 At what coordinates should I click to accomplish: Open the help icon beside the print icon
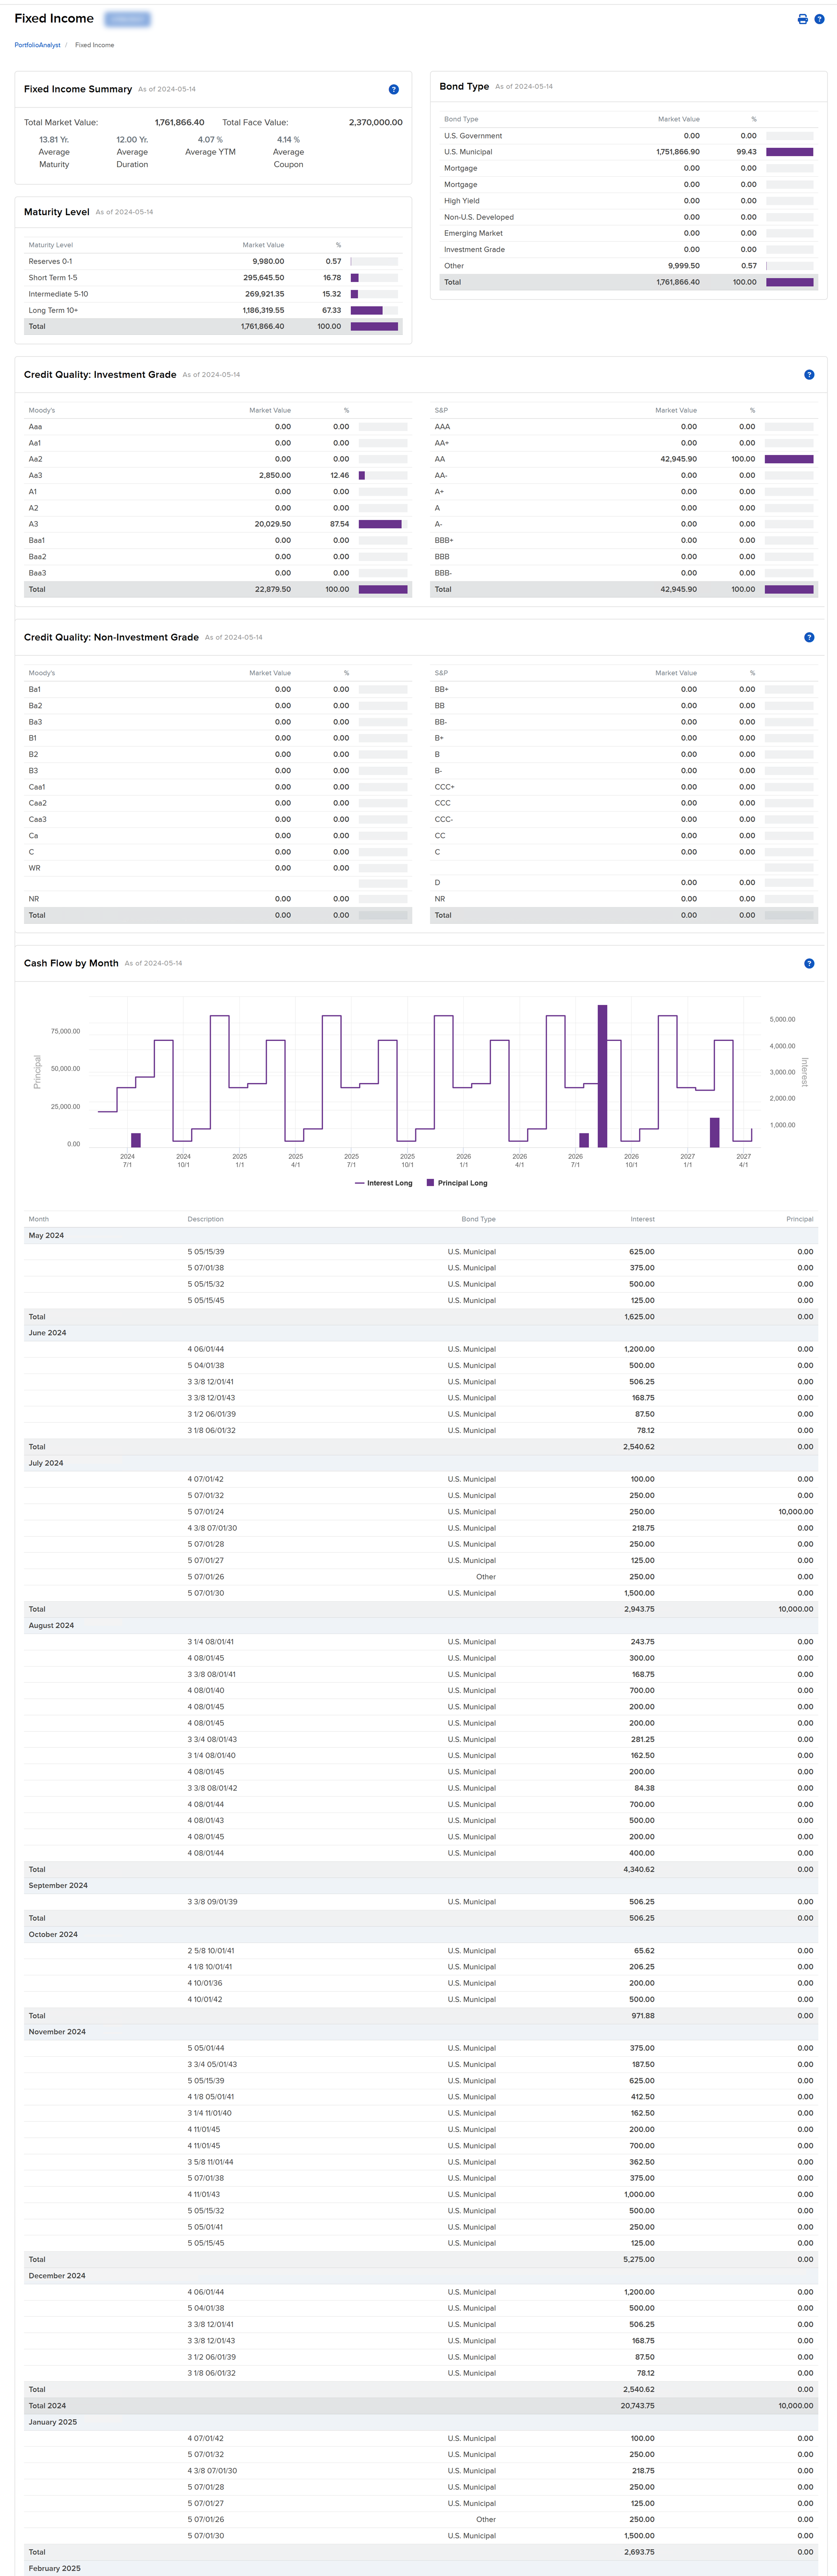[x=819, y=19]
